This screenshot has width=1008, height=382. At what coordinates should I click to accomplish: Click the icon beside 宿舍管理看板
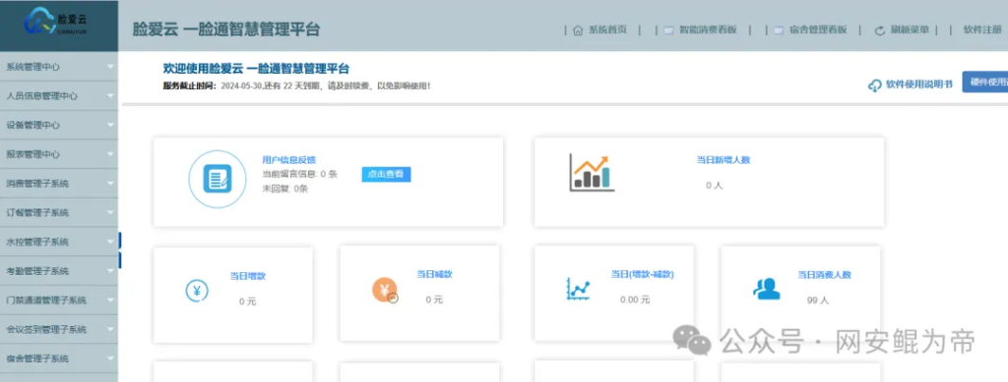click(779, 30)
